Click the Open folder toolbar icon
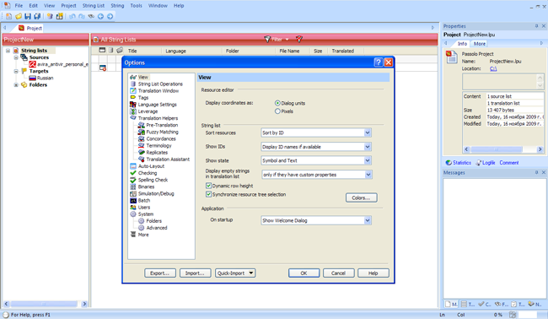This screenshot has width=548, height=319. (19, 16)
